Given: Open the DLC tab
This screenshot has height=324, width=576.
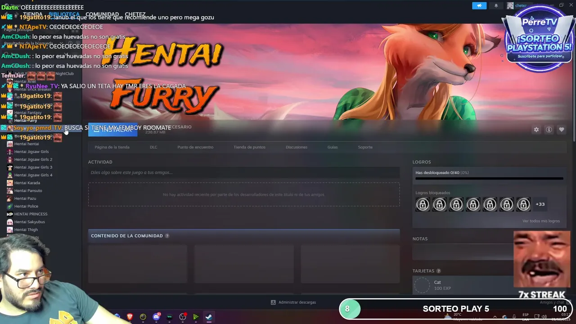Looking at the screenshot, I should click(x=153, y=147).
